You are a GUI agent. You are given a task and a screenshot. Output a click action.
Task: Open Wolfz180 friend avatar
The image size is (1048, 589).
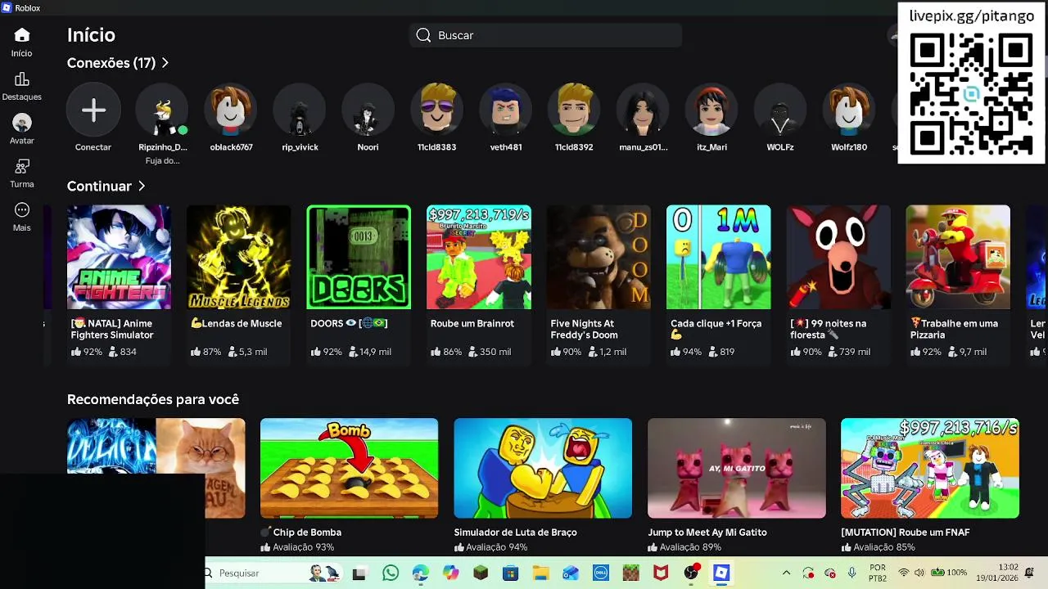(849, 110)
